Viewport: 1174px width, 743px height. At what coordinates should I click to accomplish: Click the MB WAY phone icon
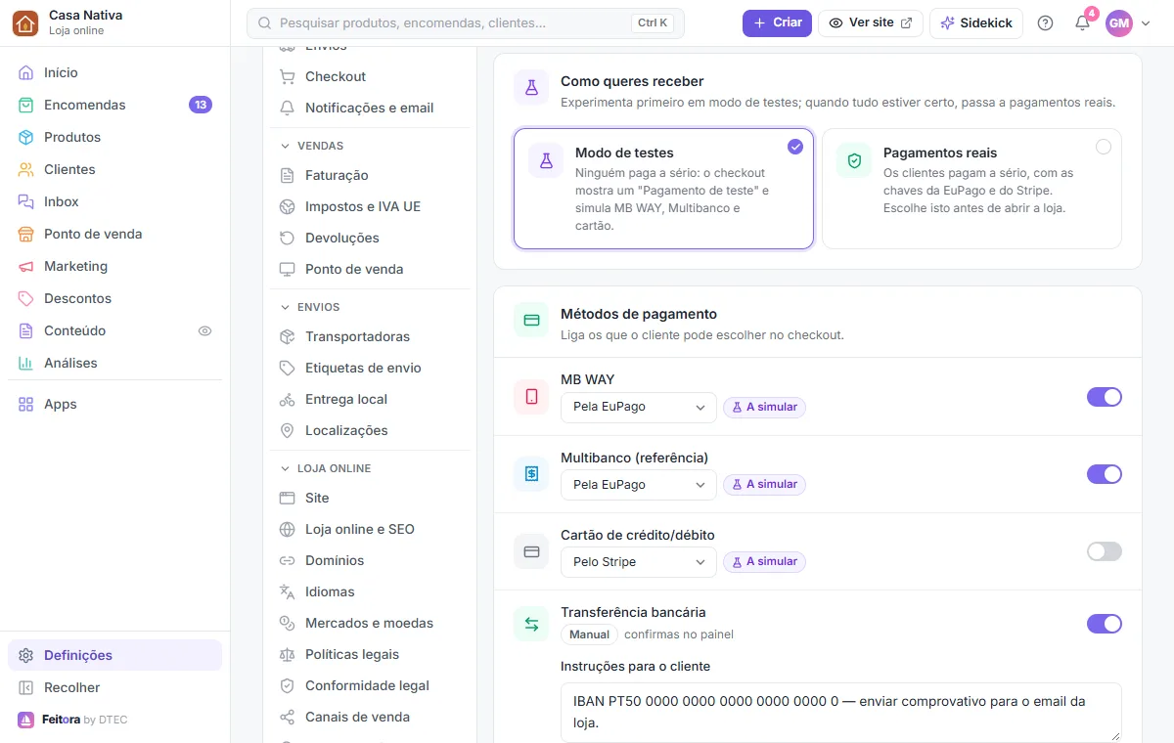pos(531,396)
